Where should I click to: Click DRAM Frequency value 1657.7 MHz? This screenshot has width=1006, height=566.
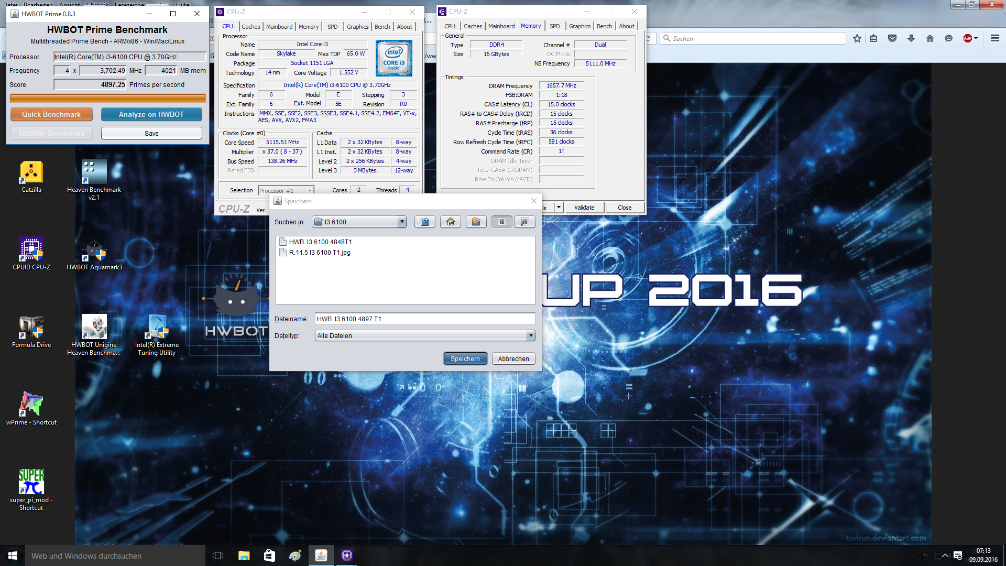[x=561, y=85]
